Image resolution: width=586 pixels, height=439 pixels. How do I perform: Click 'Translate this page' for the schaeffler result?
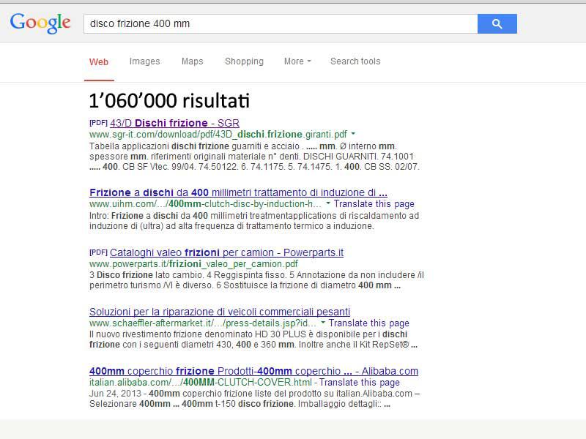368,323
